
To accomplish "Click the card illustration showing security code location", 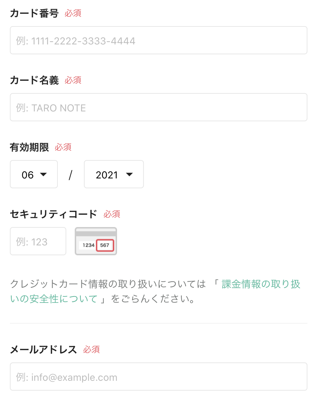I will [x=96, y=241].
